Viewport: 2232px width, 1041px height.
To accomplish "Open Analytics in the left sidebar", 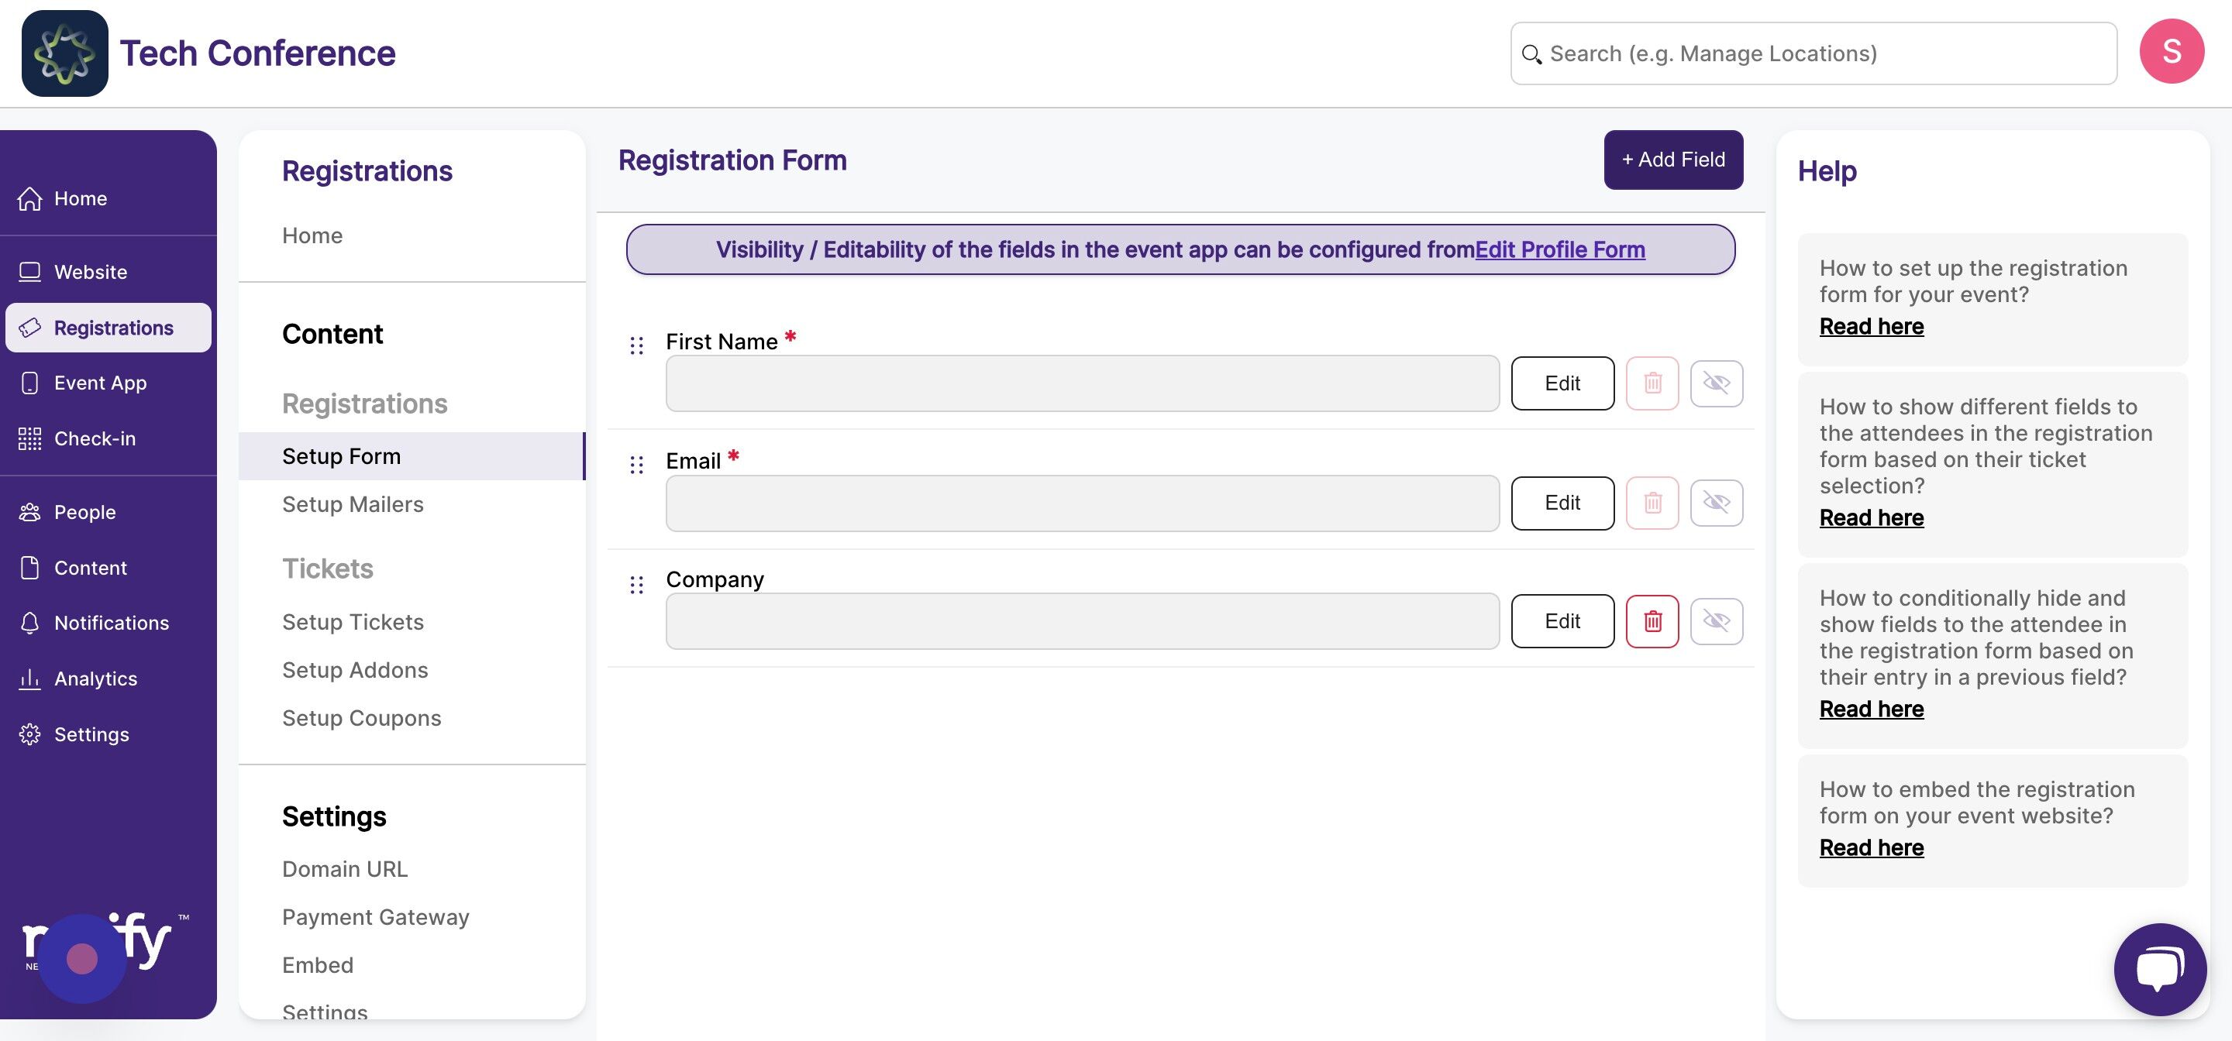I will coord(95,679).
